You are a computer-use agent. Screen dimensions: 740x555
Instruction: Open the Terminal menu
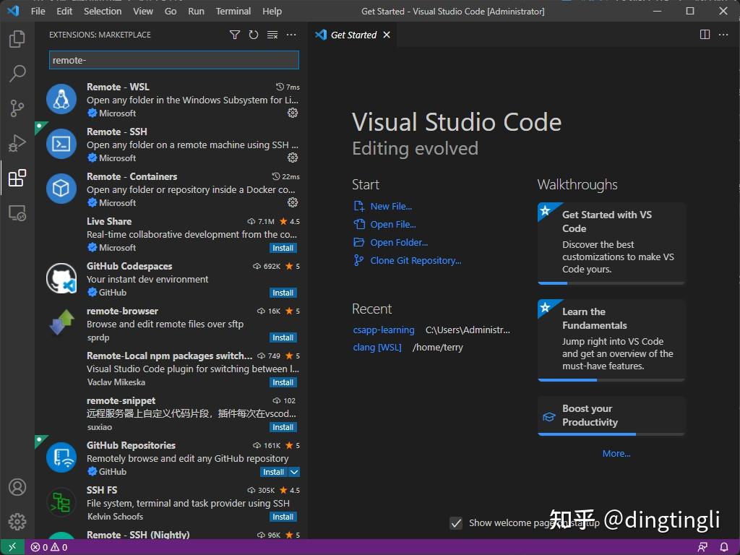[233, 11]
